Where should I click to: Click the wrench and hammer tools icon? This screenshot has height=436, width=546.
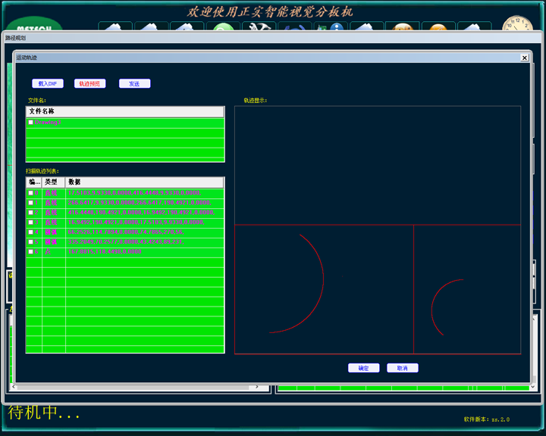259,26
